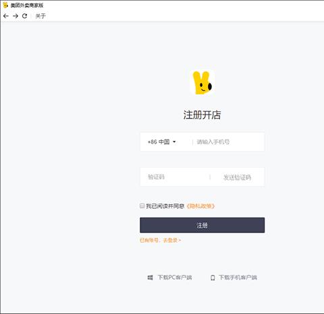Click the yellow kangaroo logo above 注册开店
Screen dimensions: 324x314
coord(202,82)
